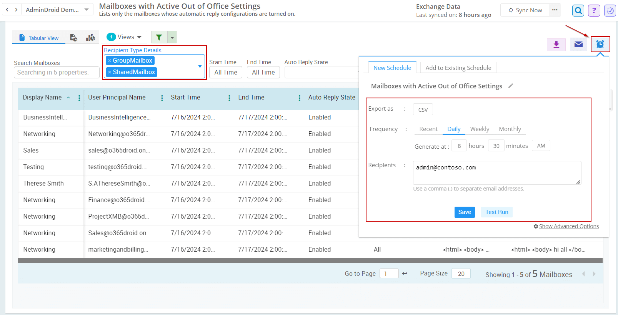This screenshot has height=315, width=618.
Task: Click the pencil icon to rename schedule
Action: (511, 86)
